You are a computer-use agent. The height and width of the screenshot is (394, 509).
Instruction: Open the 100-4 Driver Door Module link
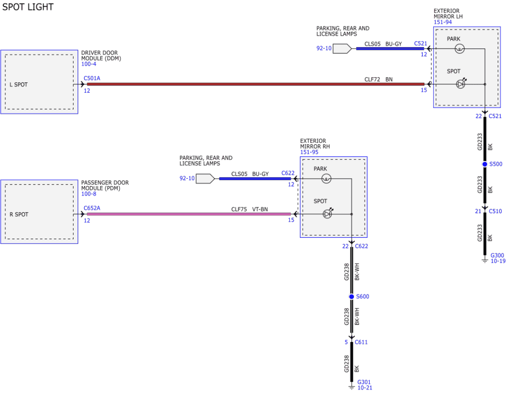pyautogui.click(x=89, y=64)
